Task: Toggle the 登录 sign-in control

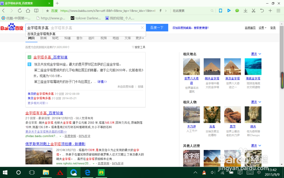Action: tap(273, 28)
